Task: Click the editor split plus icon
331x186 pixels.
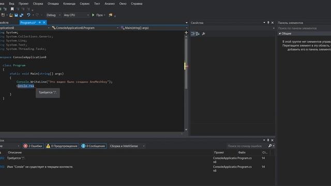Action: point(186,33)
